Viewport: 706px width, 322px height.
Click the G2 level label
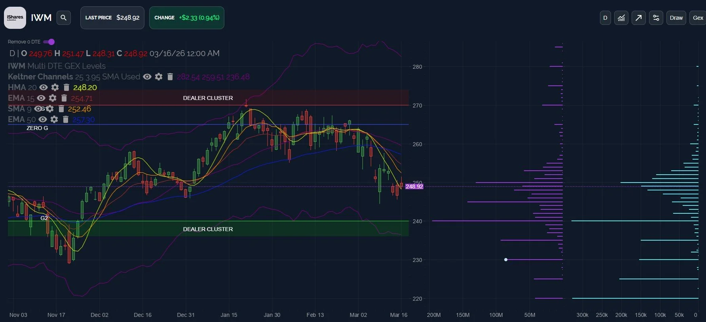[44, 218]
